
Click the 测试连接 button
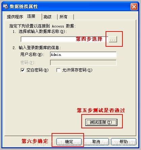(101, 122)
